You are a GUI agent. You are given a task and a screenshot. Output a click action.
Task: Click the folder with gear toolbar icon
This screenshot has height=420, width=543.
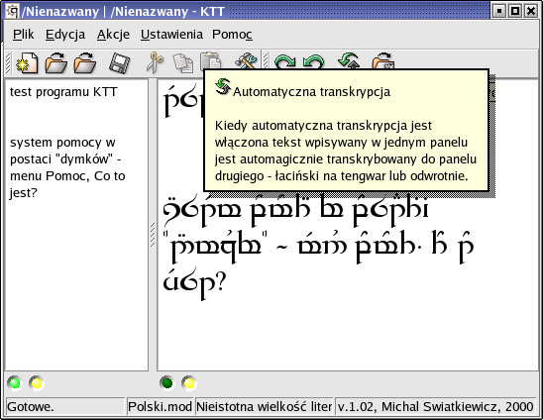pyautogui.click(x=382, y=61)
